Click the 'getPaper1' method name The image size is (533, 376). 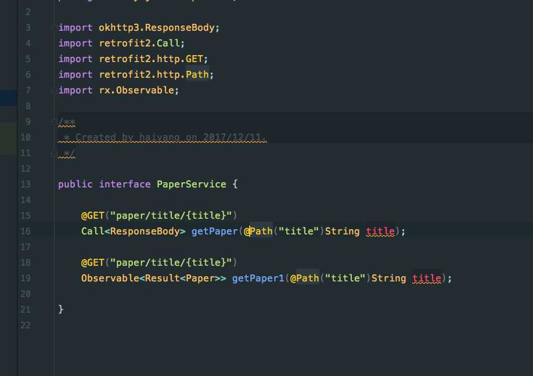point(258,278)
